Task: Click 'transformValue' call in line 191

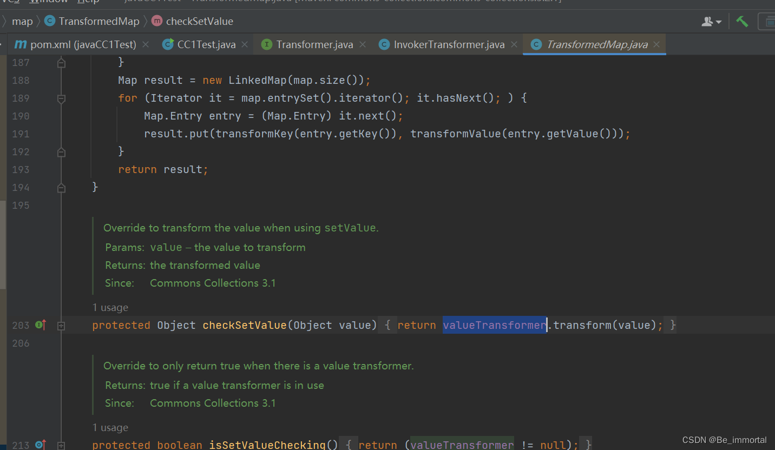Action: (x=456, y=134)
